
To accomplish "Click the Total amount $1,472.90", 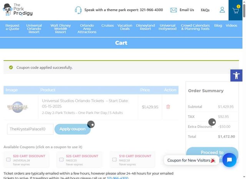I will coord(226,136).
